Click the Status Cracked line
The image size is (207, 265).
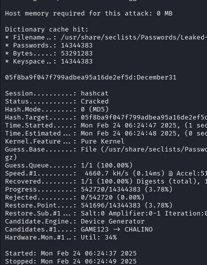[57, 101]
